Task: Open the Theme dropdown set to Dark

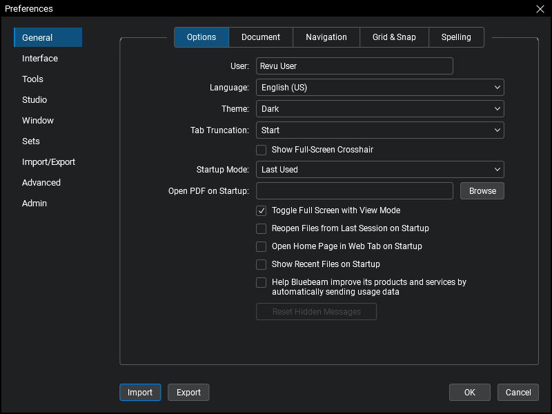Action: [x=379, y=109]
